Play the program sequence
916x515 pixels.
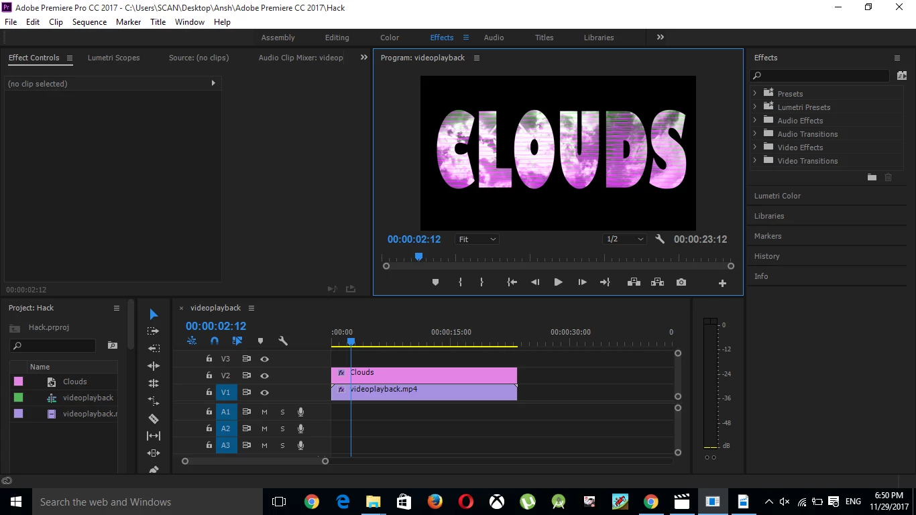pos(558,282)
